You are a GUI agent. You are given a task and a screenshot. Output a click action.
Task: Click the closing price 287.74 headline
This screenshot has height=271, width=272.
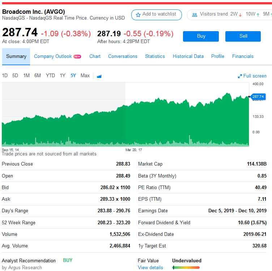point(20,32)
